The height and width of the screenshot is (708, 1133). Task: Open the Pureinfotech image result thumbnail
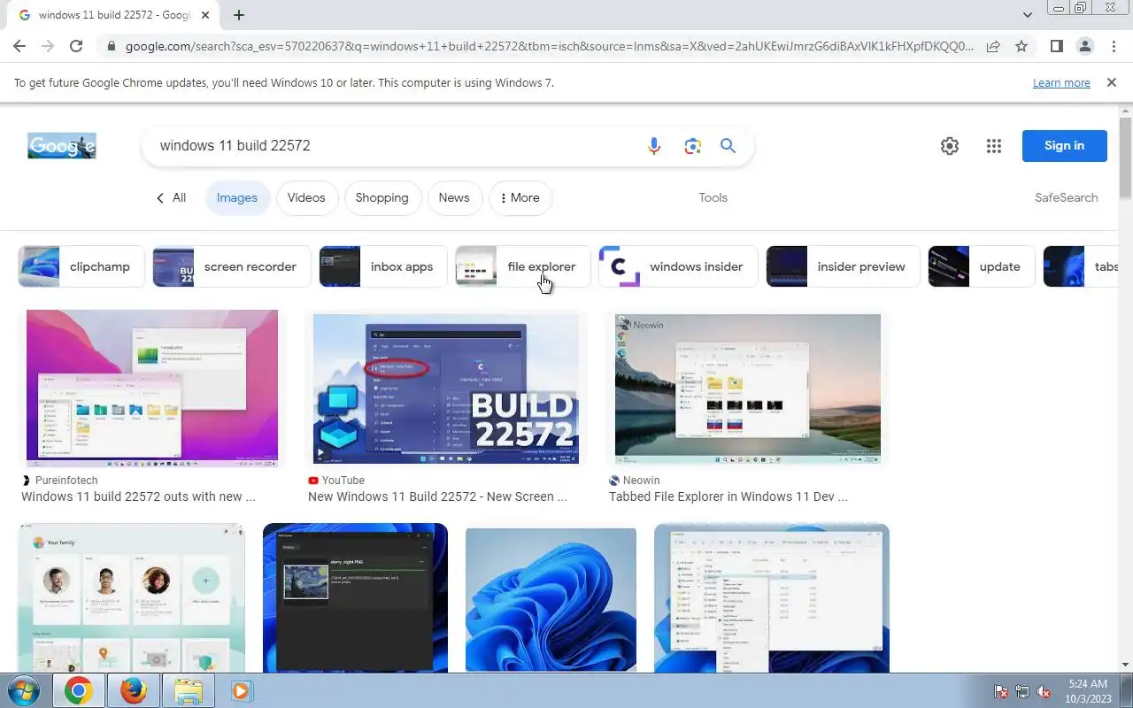[x=152, y=388]
